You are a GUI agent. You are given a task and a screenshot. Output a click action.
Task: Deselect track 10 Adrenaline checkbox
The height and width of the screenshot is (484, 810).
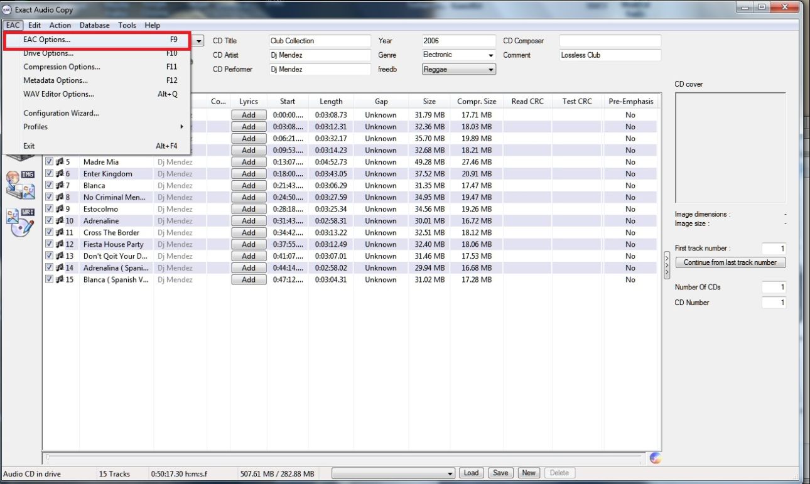[50, 221]
